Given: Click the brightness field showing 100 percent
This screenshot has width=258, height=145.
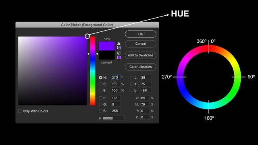Looking at the screenshot, I should (x=115, y=90).
